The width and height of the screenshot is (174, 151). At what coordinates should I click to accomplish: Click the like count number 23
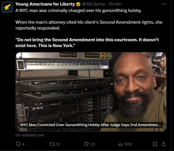point(93,144)
